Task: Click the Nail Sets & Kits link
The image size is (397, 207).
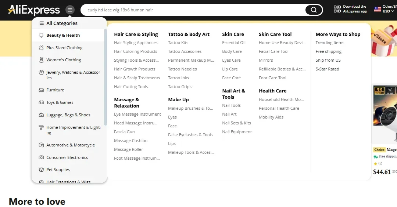Action: (236, 123)
